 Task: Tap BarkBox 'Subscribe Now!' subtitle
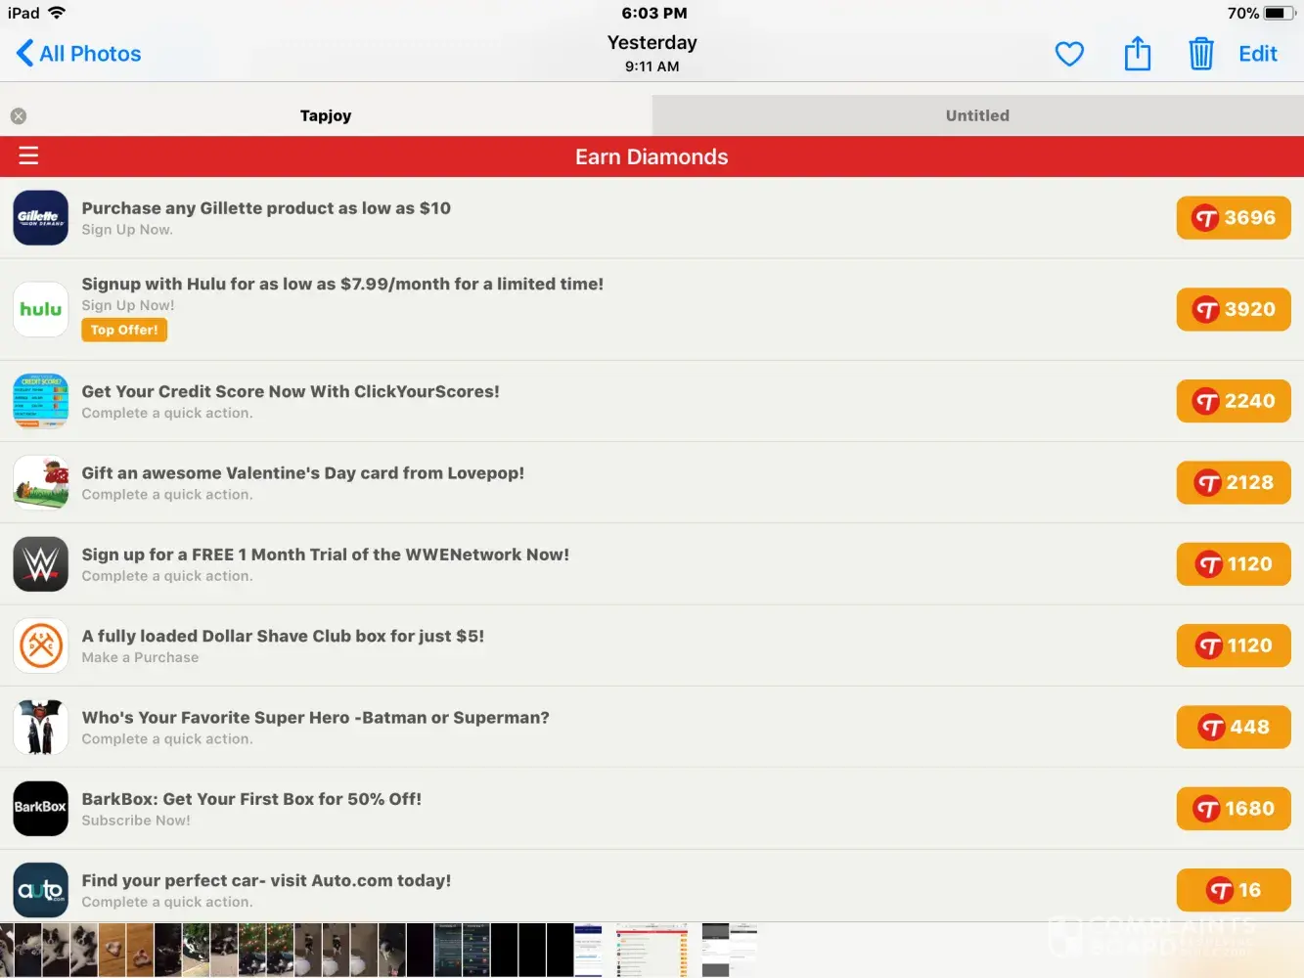click(x=136, y=821)
